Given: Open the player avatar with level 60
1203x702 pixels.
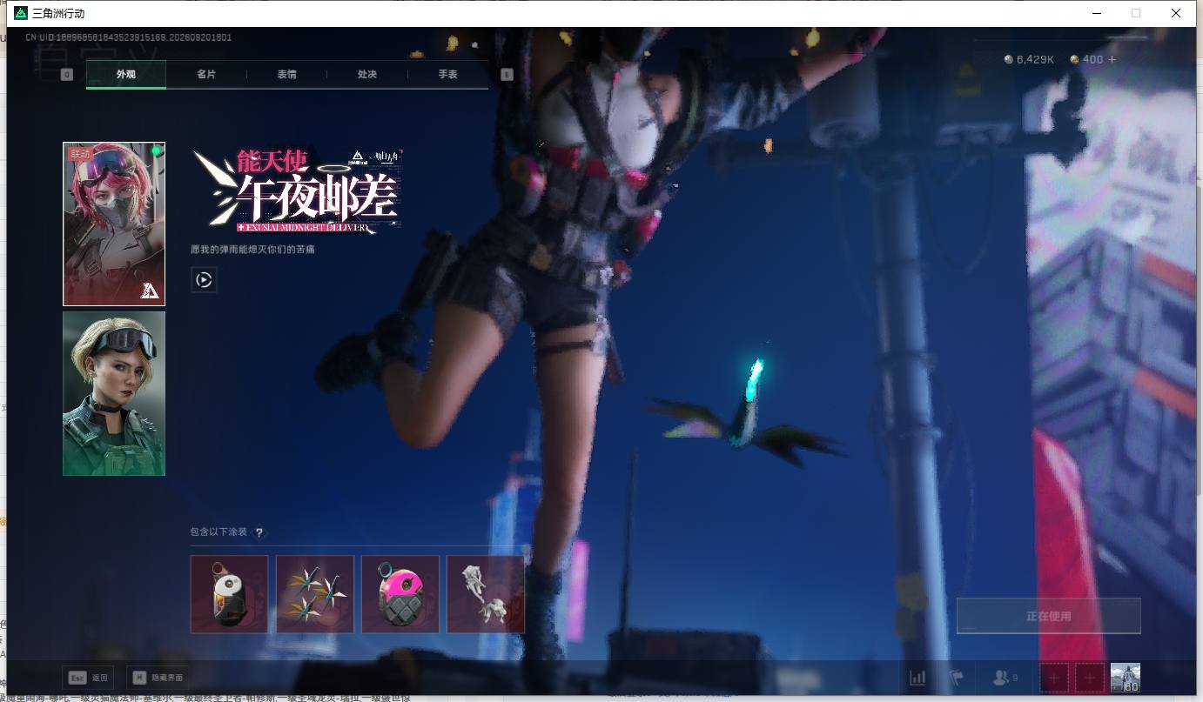Looking at the screenshot, I should pyautogui.click(x=1126, y=678).
